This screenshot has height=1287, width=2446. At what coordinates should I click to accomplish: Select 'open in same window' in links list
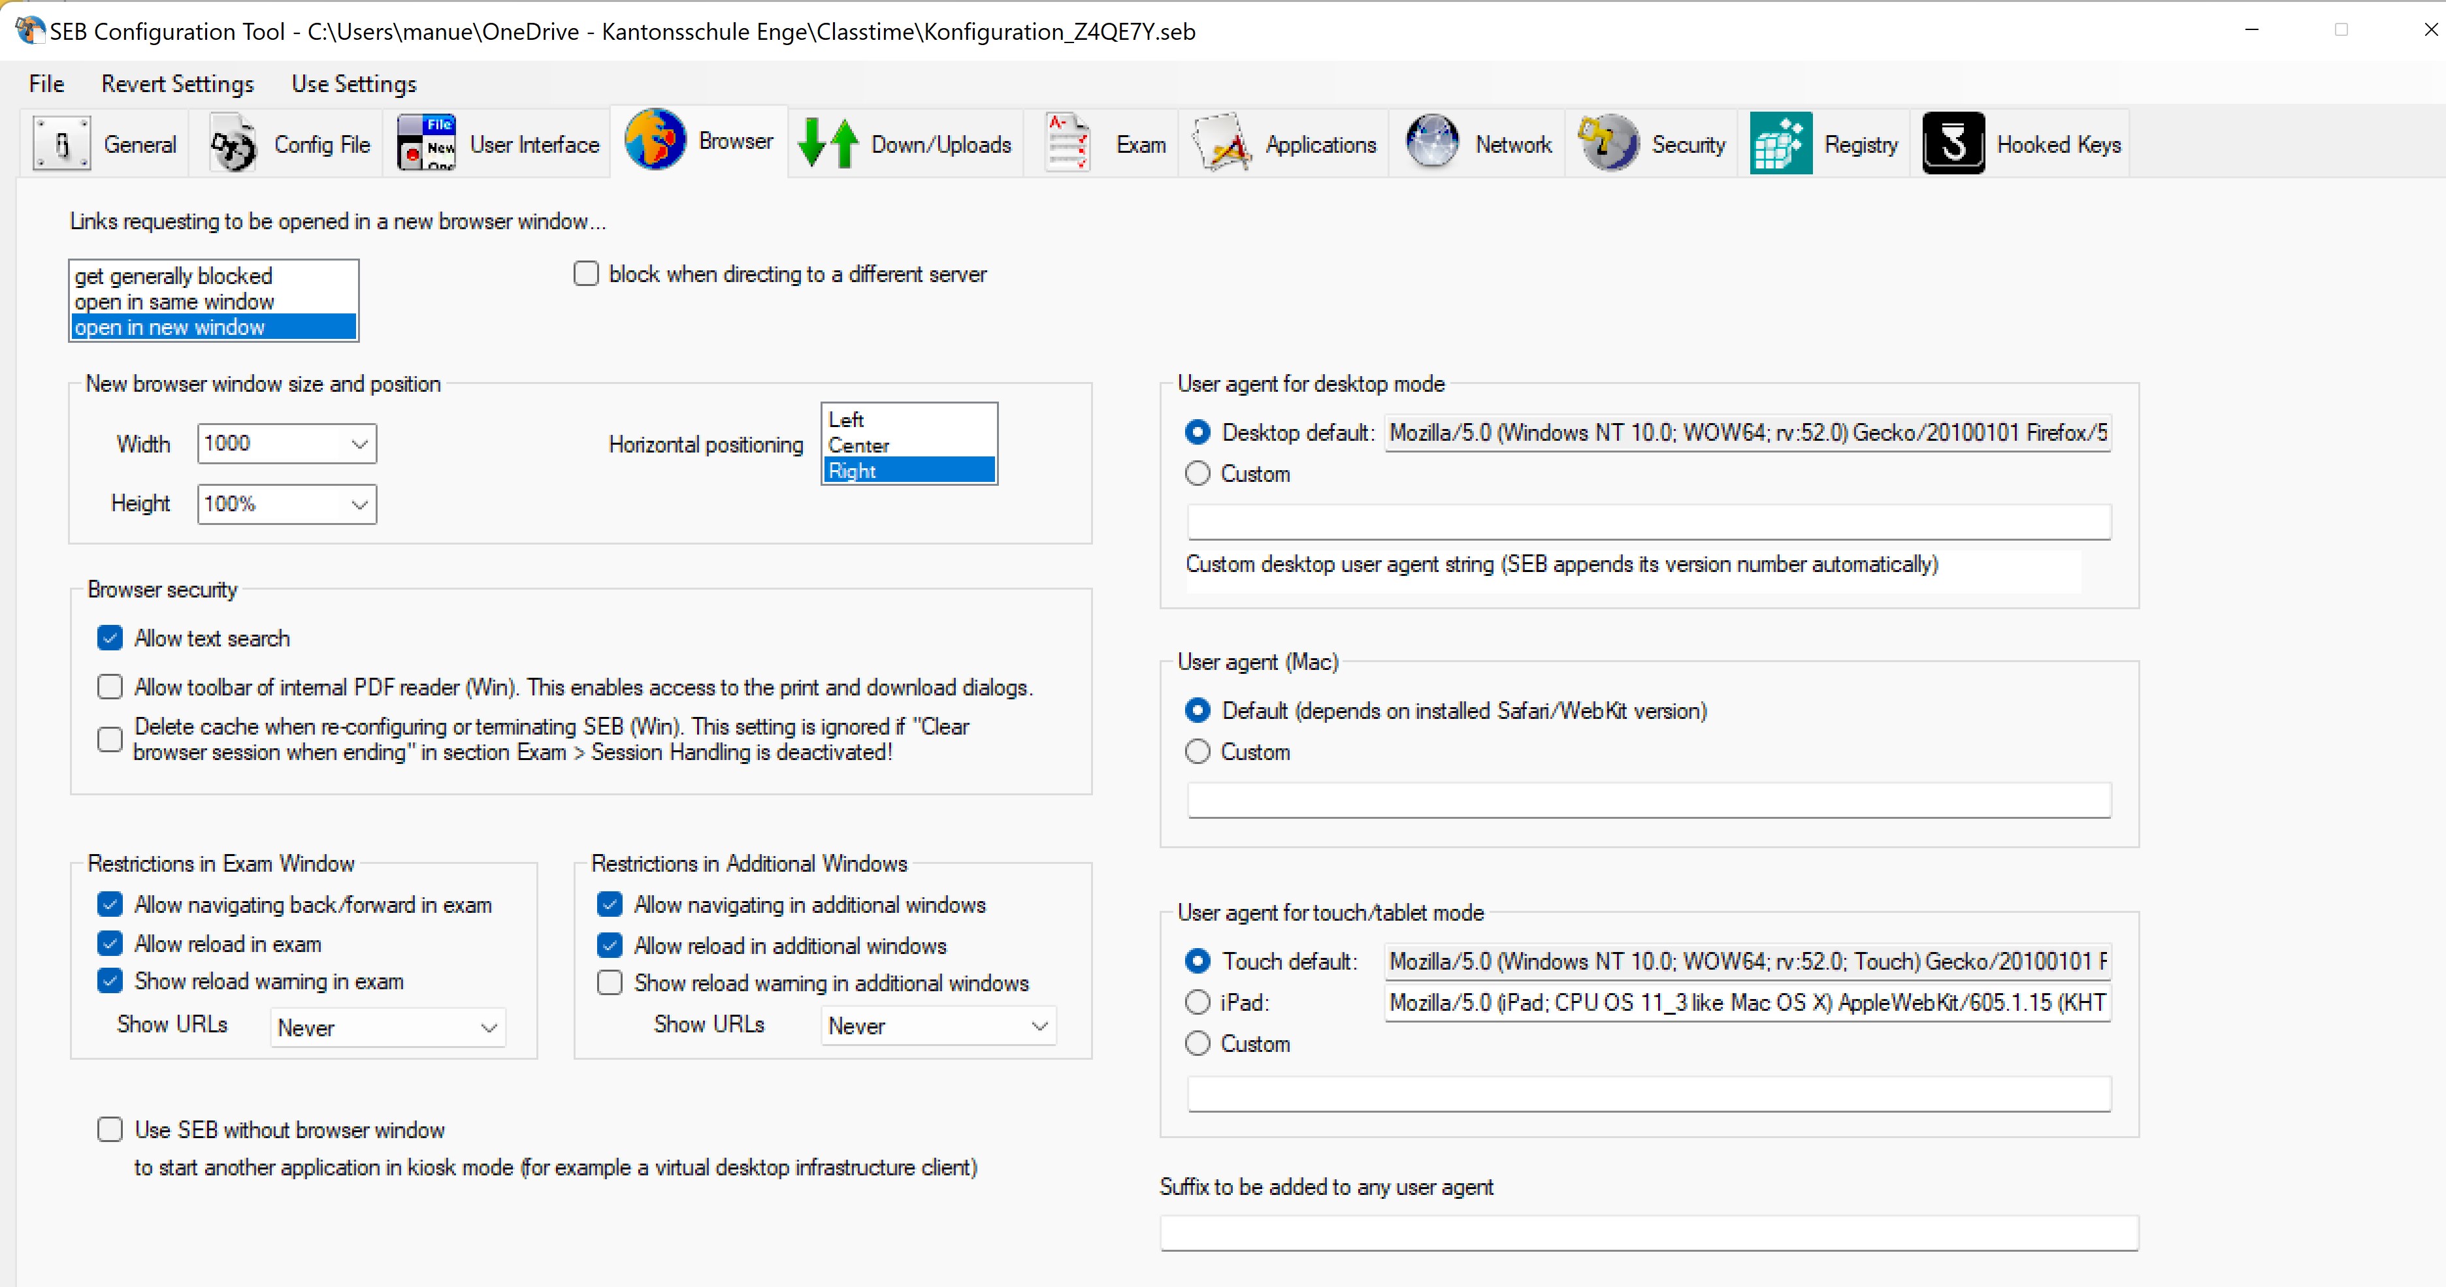click(x=174, y=301)
